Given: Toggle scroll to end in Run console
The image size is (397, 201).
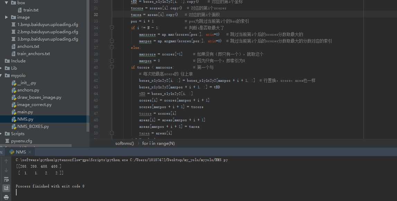Looking at the screenshot, I should click(6, 188).
